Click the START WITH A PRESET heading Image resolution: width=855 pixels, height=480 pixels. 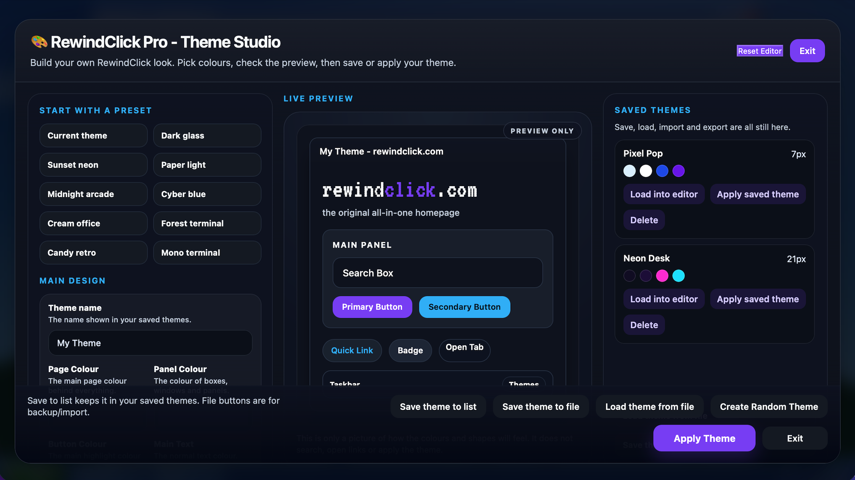coord(95,111)
